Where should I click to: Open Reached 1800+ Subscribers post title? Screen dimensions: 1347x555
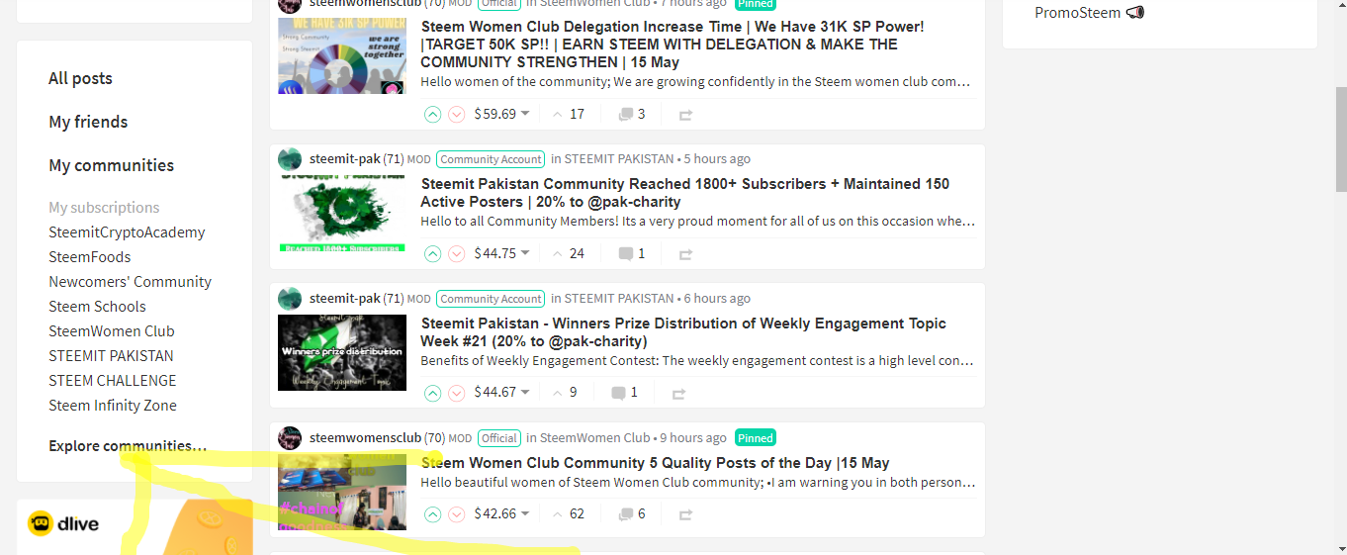pyautogui.click(x=684, y=193)
